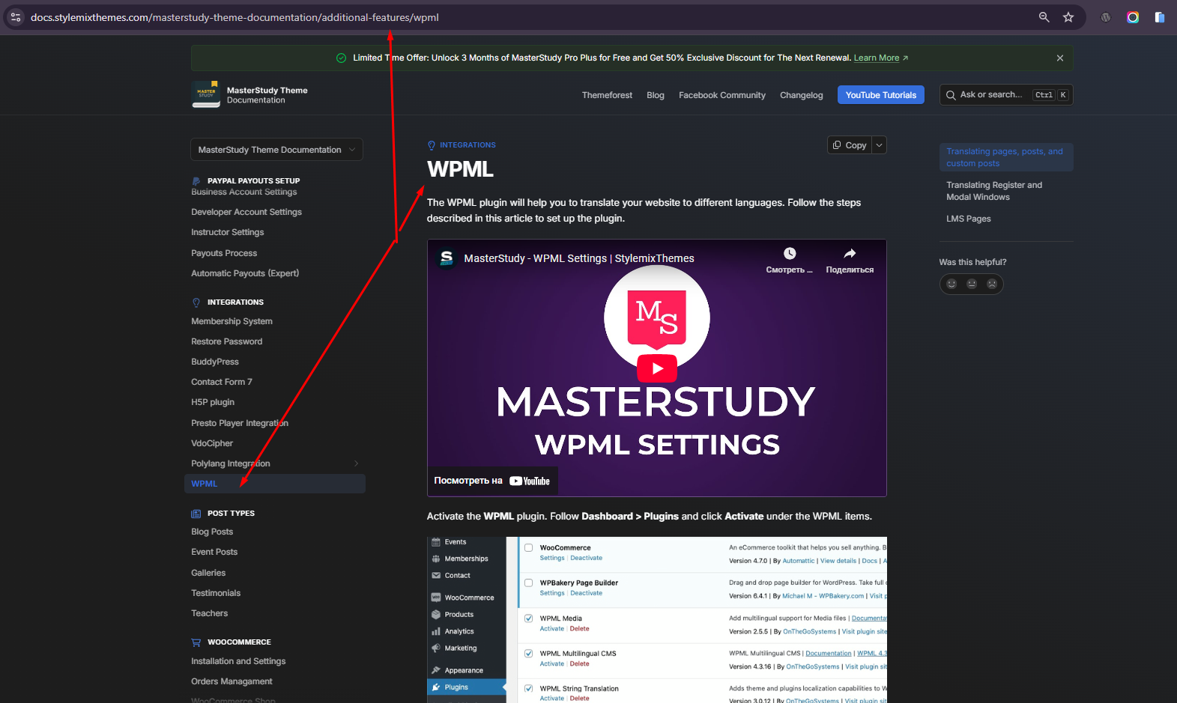Click the INTEGRATIONS breadcrumb link
The width and height of the screenshot is (1177, 703).
point(468,145)
